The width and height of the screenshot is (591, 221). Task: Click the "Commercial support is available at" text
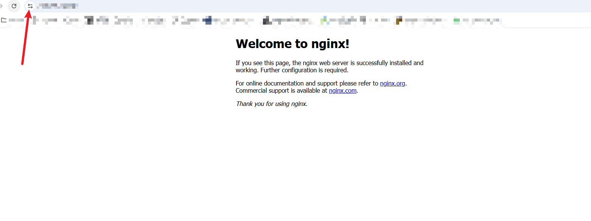pos(281,91)
